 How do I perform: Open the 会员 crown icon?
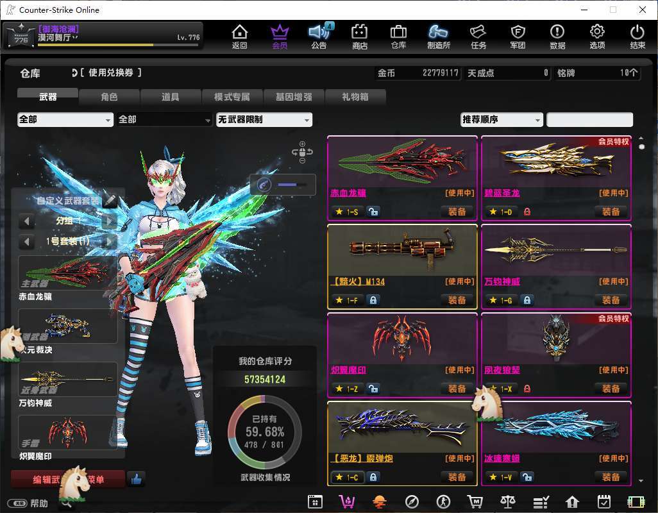click(x=280, y=37)
